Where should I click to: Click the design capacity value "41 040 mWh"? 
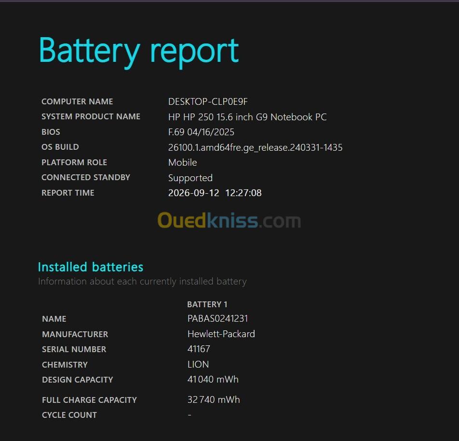pyautogui.click(x=213, y=380)
